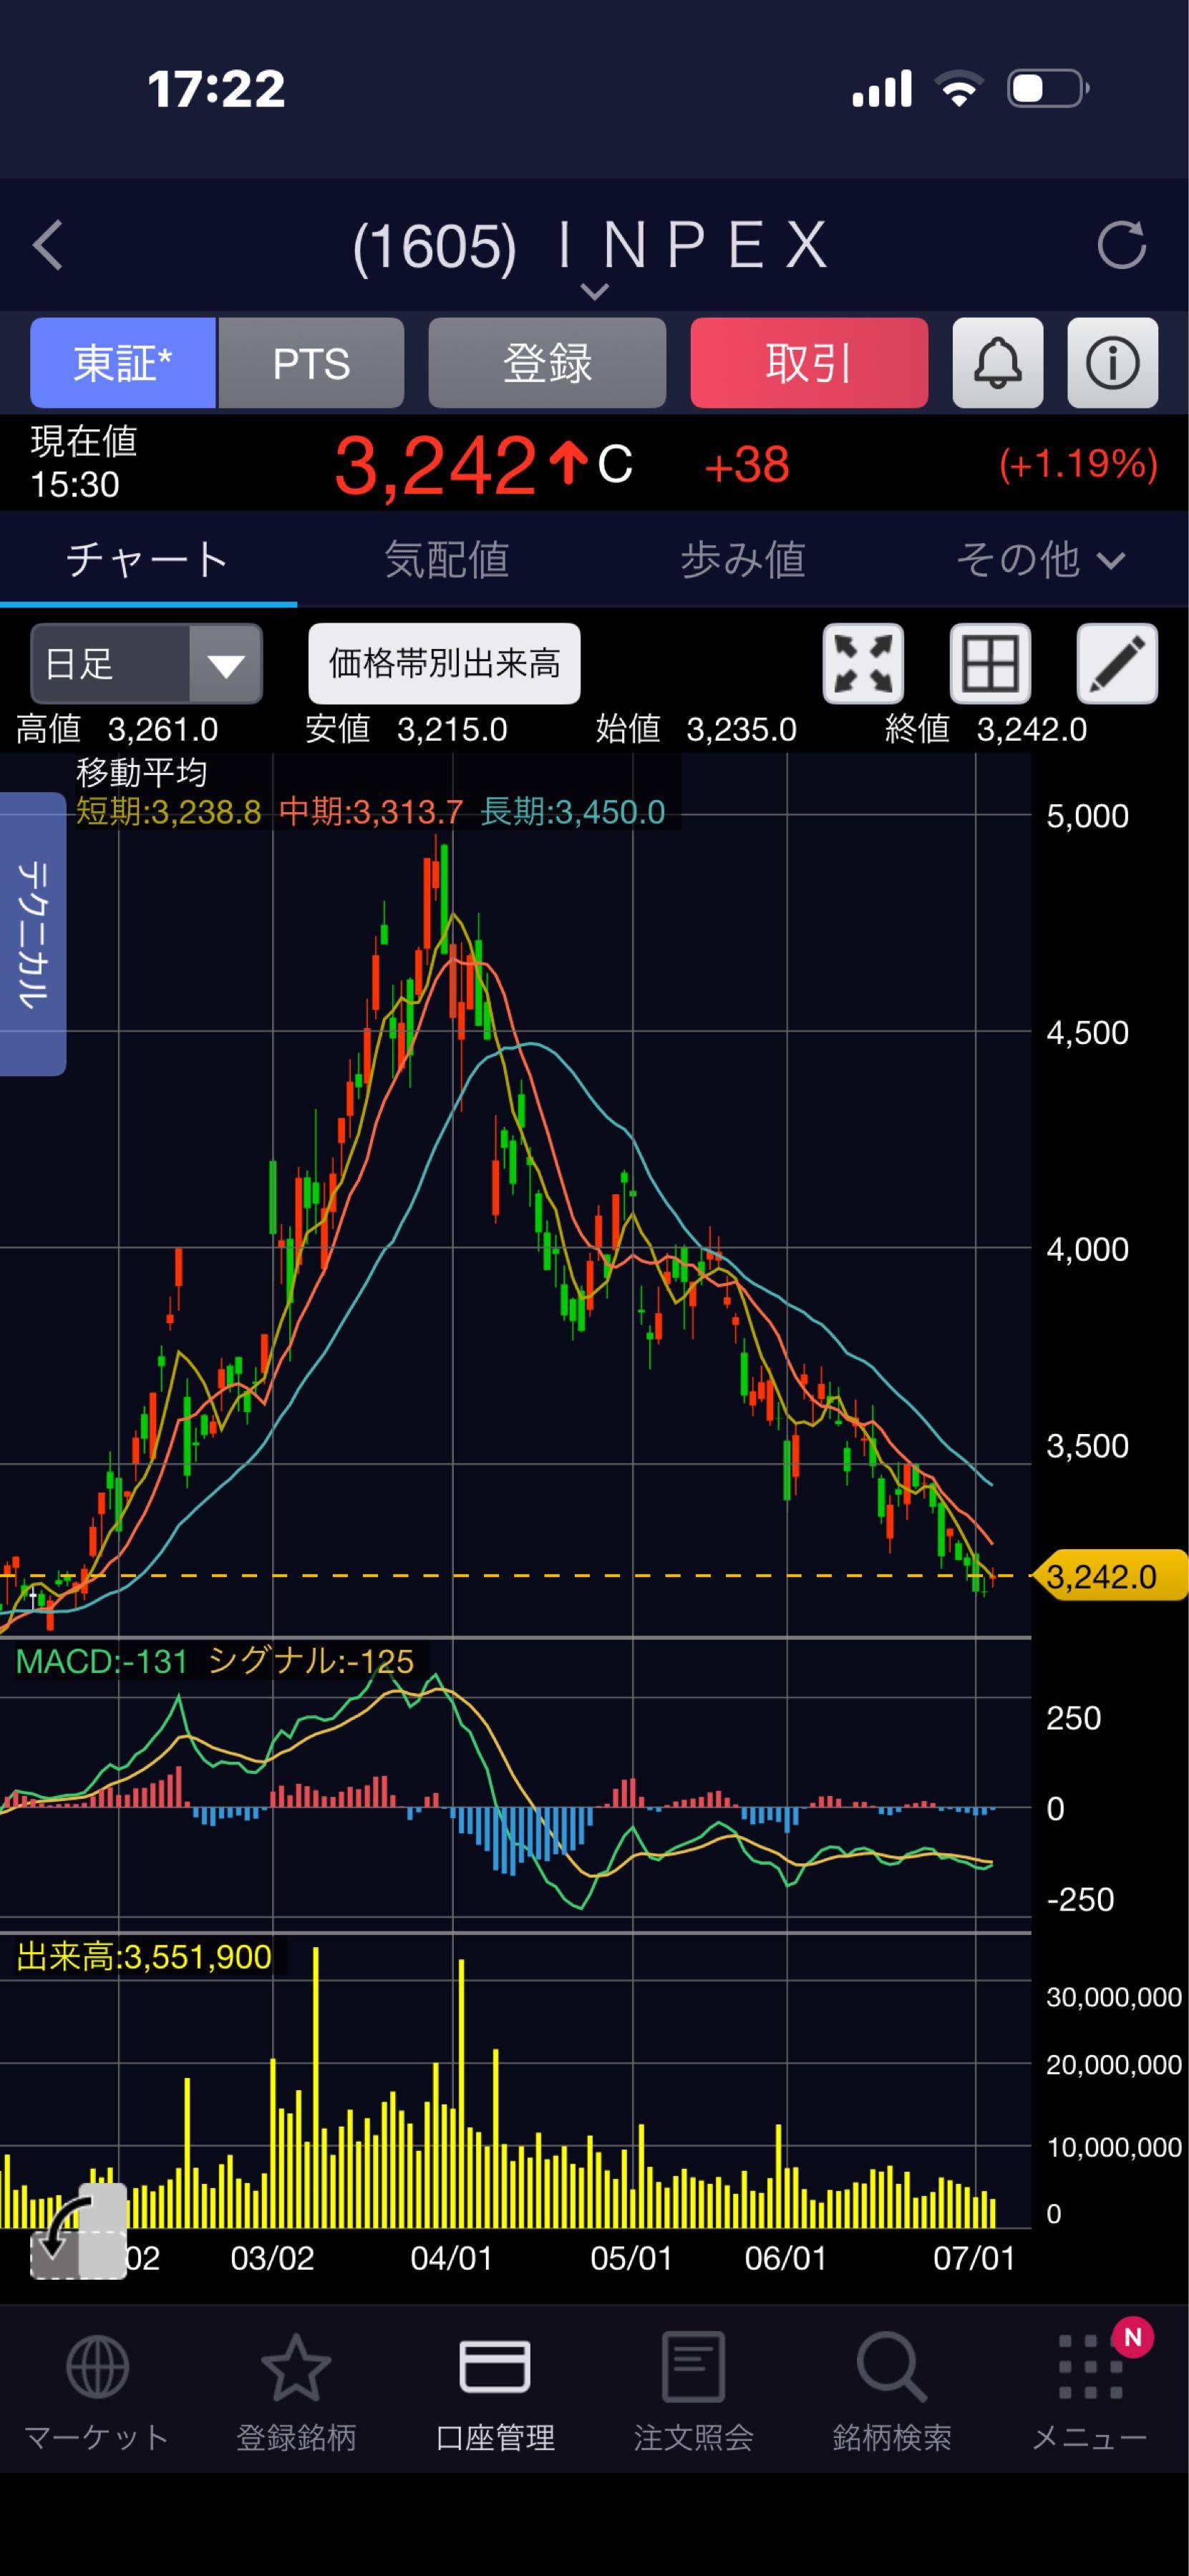This screenshot has width=1189, height=2576.
Task: Switch to the PTS market toggle
Action: point(311,362)
